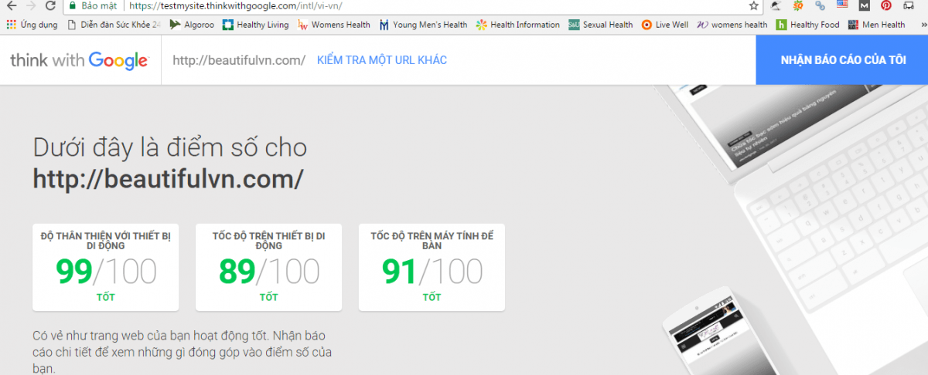
Task: Open the Young Men's Health bookmark
Action: 423,25
